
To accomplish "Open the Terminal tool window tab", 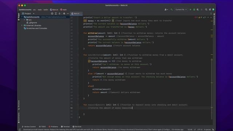I will tap(65, 127).
